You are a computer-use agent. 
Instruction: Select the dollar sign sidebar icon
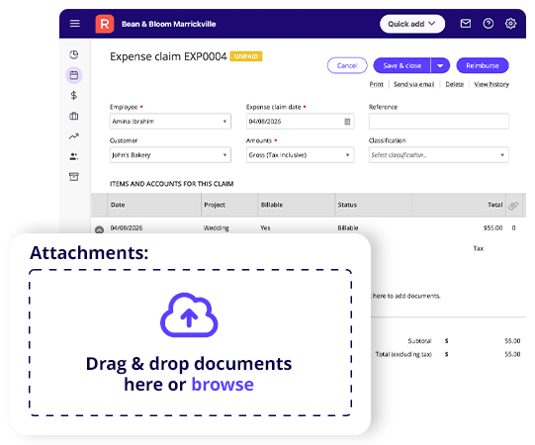[74, 95]
